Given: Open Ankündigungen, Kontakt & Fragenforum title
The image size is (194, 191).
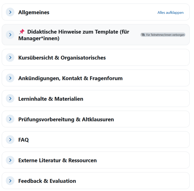Looking at the screenshot, I should click(x=70, y=78).
